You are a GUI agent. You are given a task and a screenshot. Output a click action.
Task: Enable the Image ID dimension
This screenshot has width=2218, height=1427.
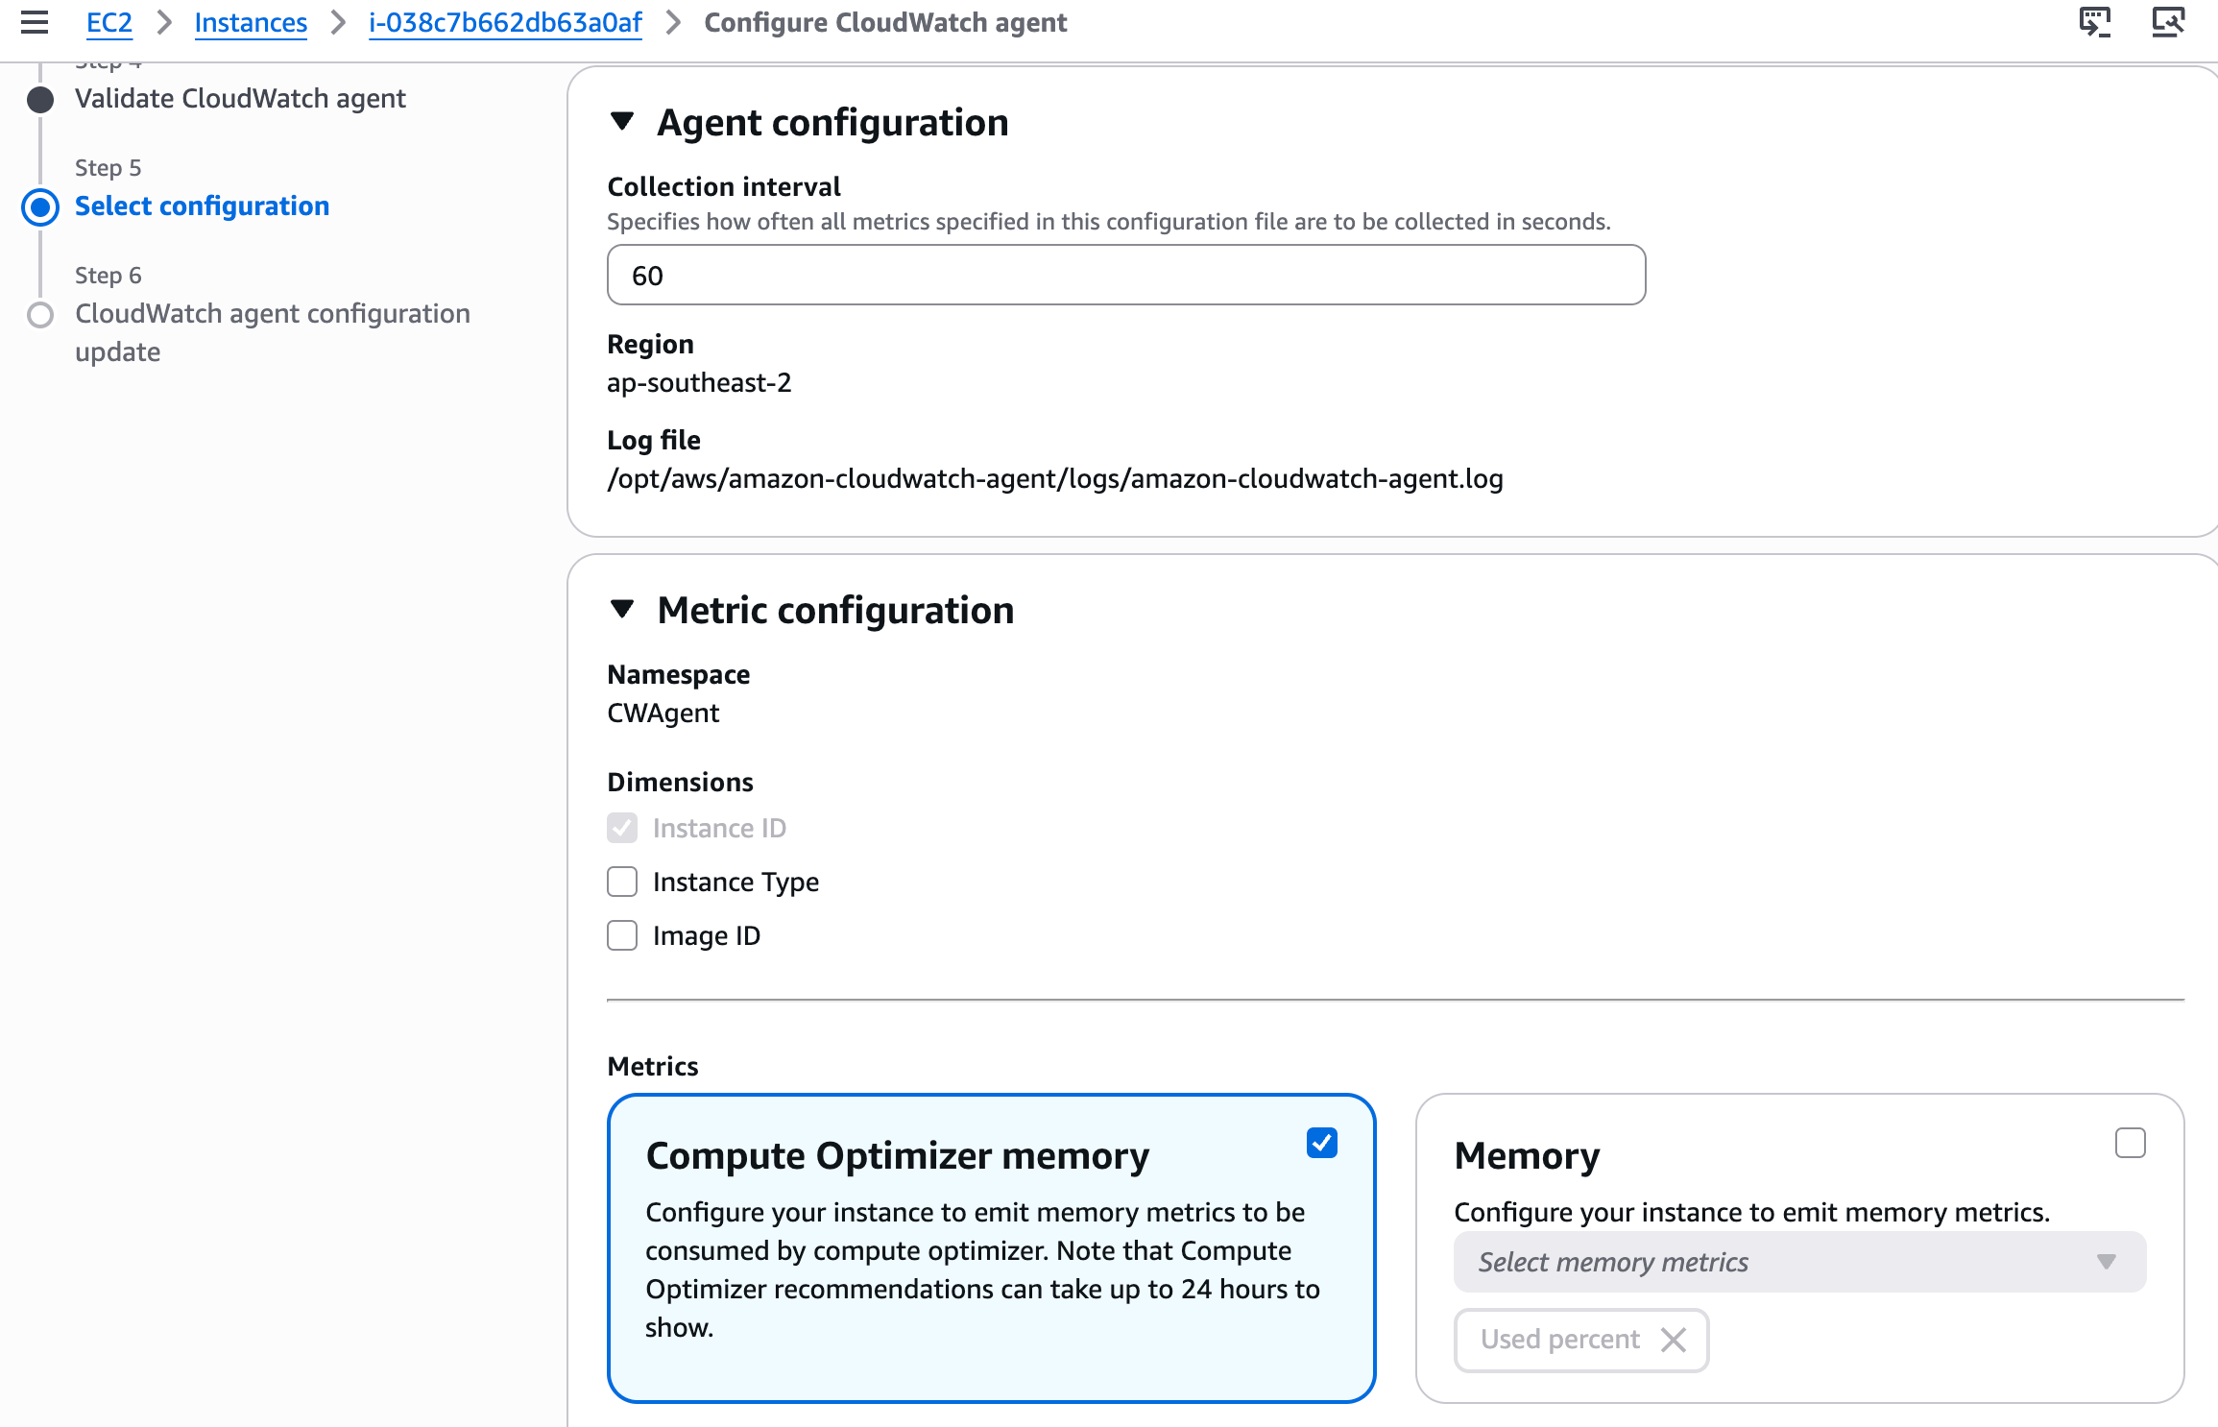[622, 934]
